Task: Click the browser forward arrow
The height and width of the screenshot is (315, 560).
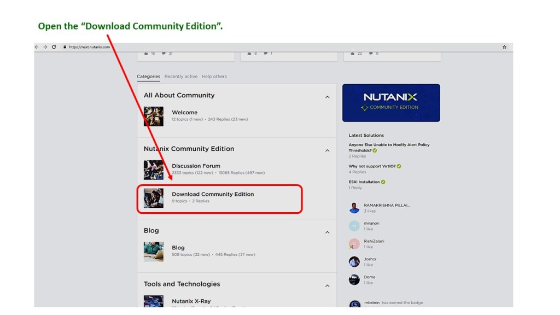Action: pyautogui.click(x=45, y=47)
